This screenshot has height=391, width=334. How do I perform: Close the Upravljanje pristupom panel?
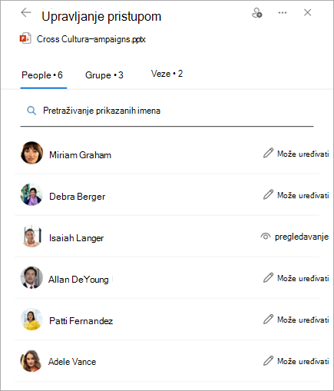point(307,12)
